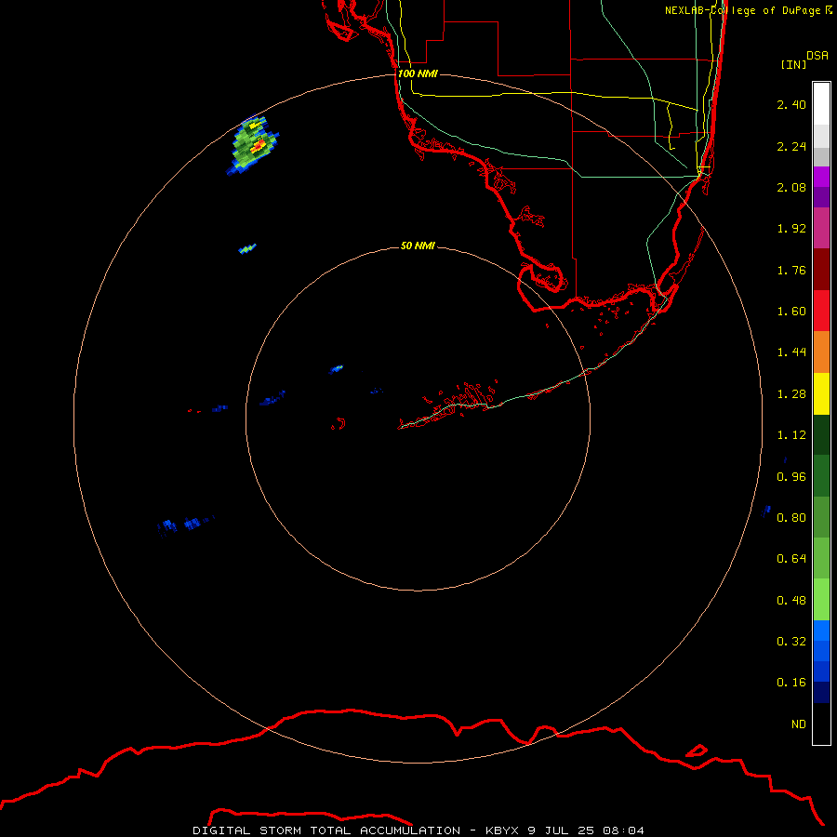Click the green storm cell with red core
The image size is (837, 837).
[x=254, y=144]
